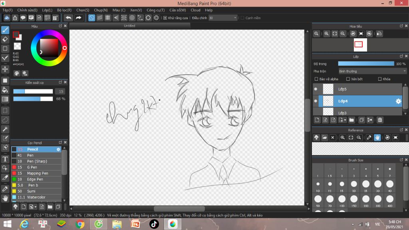Click the Redo arrow
This screenshot has height=230, width=409.
click(x=78, y=18)
